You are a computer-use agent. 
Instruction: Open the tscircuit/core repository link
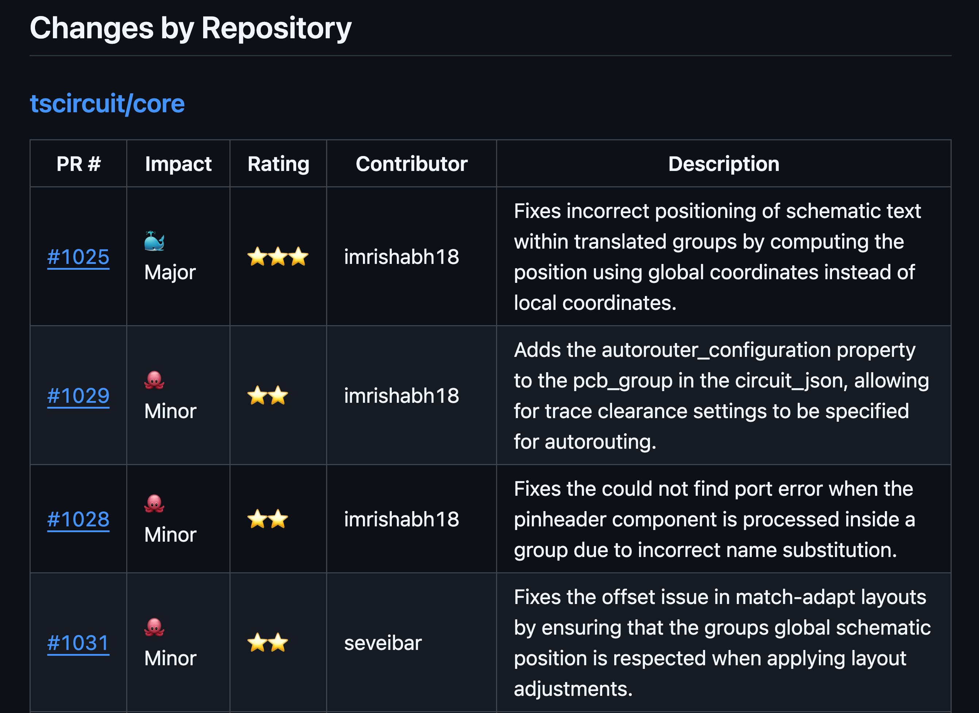(x=107, y=104)
